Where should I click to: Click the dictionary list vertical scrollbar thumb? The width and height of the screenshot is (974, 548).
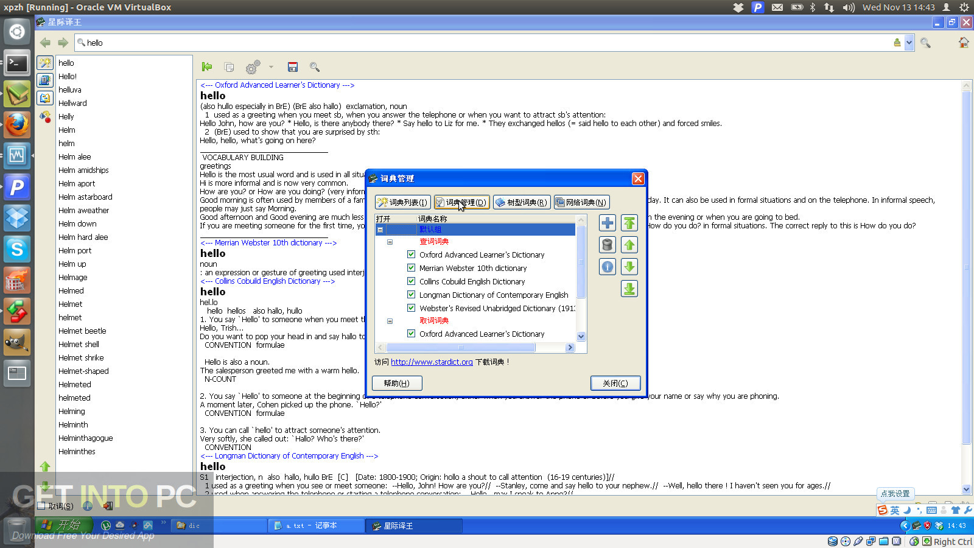coord(581,262)
